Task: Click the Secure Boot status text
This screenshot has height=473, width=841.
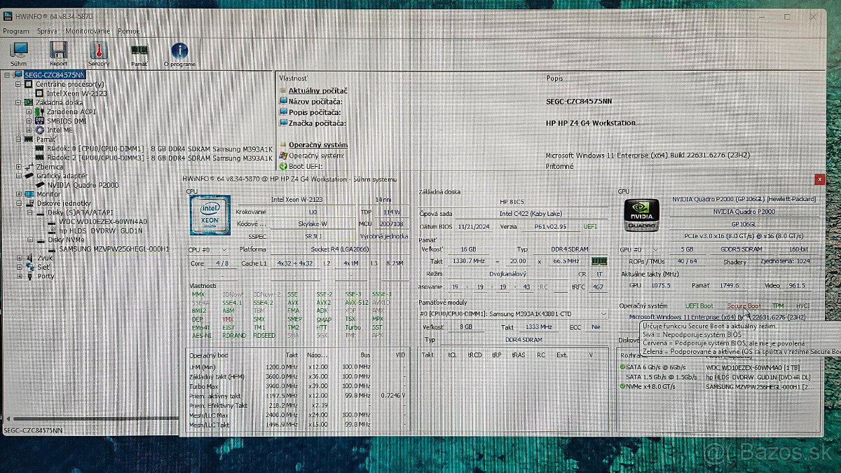Action: click(744, 306)
